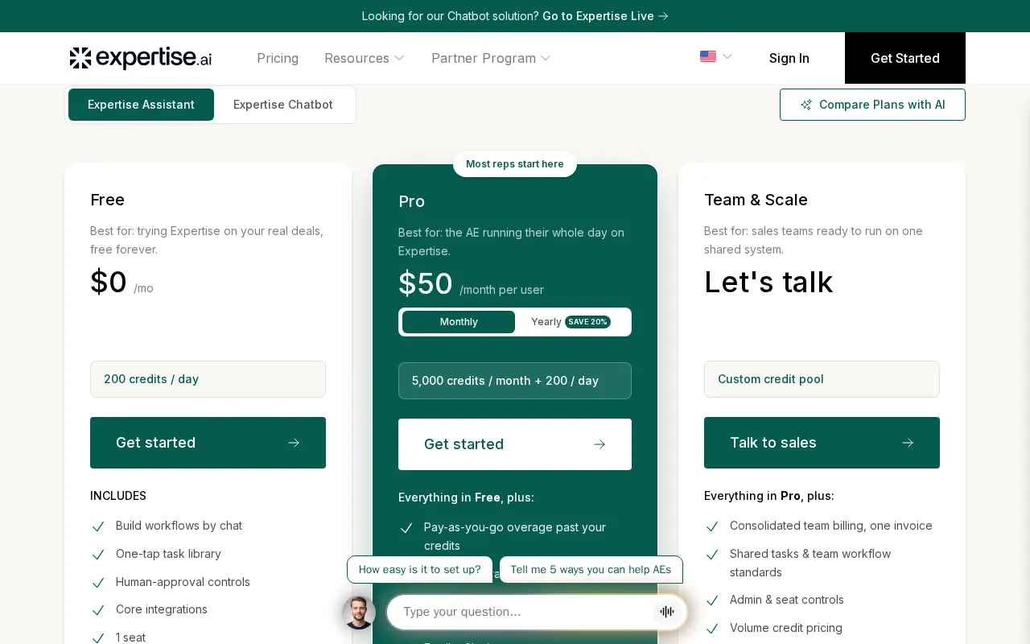The width and height of the screenshot is (1030, 644).
Task: Click checkmark beside Pay-as-you-go overage
Action: coord(406,528)
